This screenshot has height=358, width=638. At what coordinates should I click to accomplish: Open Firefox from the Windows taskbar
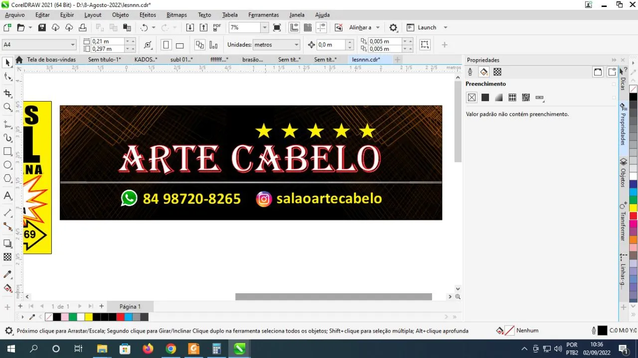point(148,349)
